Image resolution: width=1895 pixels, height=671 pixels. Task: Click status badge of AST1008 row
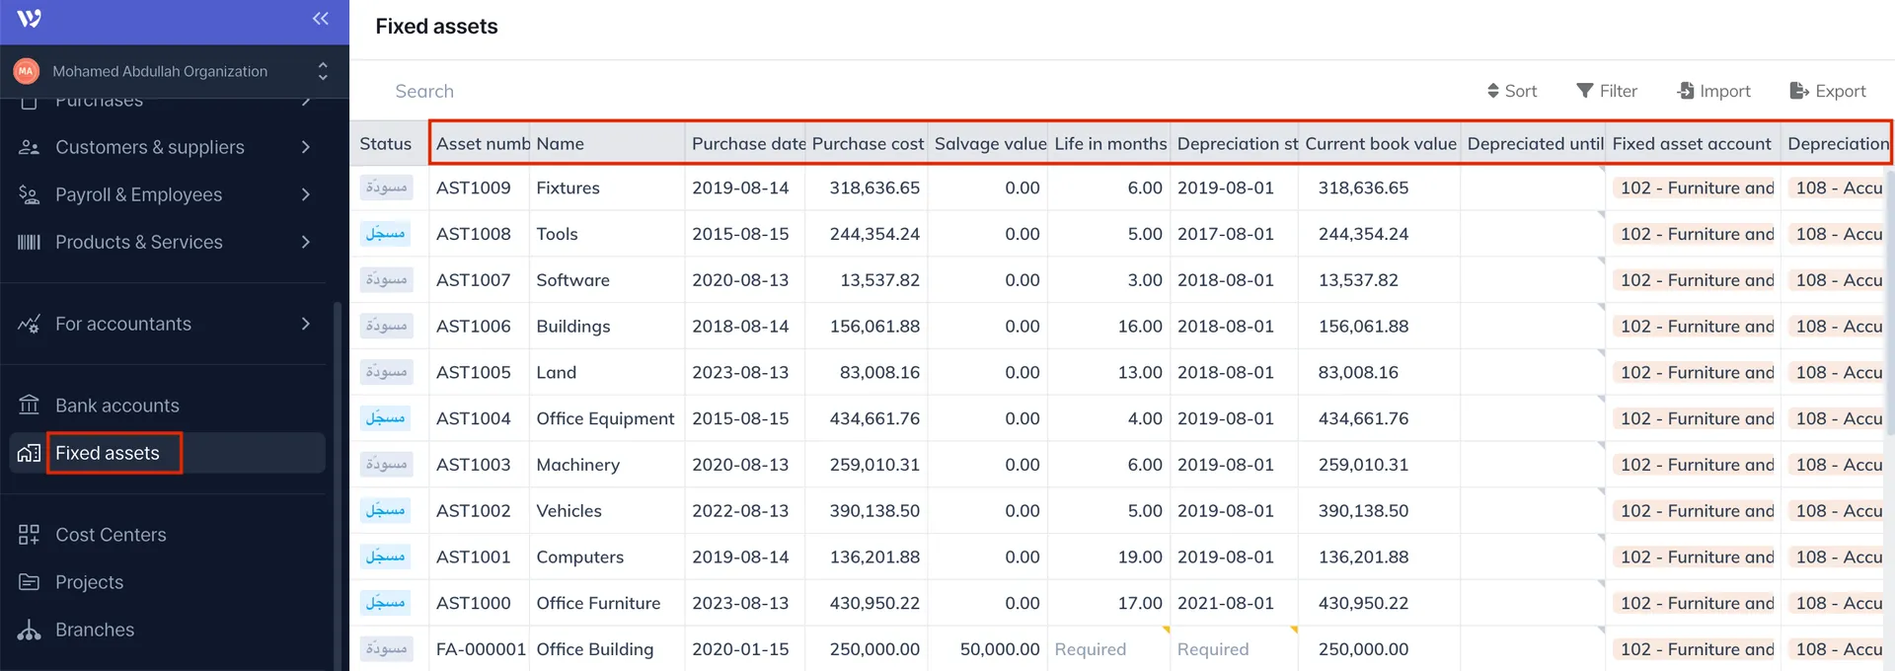click(x=386, y=234)
